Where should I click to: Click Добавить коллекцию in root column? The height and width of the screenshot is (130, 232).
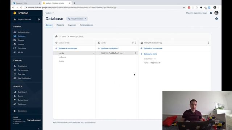click(x=66, y=48)
